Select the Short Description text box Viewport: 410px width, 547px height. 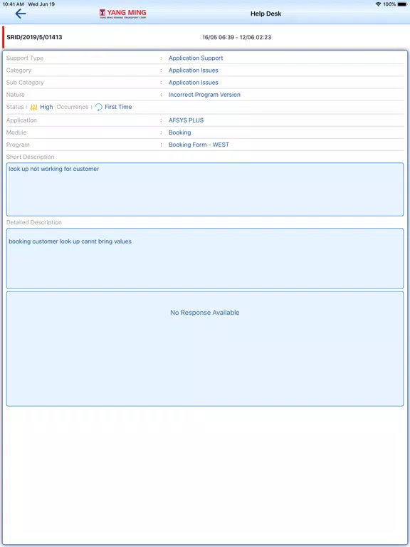(x=205, y=189)
